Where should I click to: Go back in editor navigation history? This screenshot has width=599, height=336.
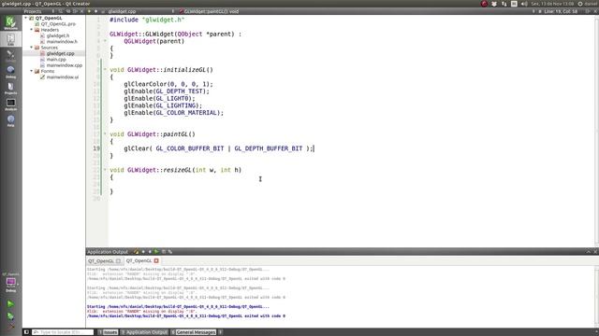tap(89, 11)
